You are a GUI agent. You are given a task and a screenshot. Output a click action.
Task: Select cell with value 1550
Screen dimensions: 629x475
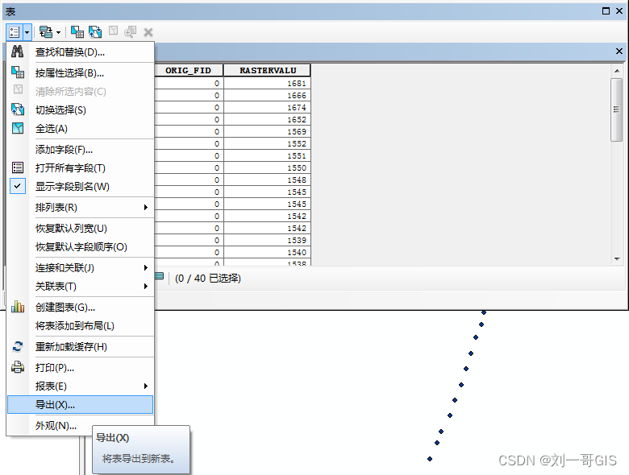coord(268,167)
